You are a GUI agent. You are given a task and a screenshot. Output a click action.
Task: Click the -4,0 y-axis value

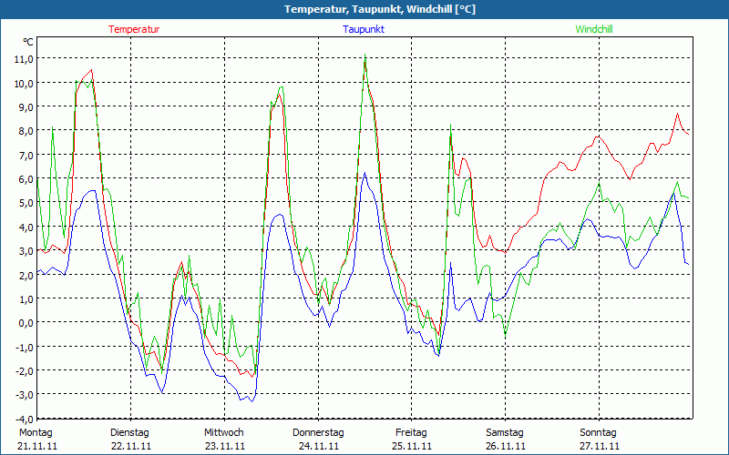25,420
